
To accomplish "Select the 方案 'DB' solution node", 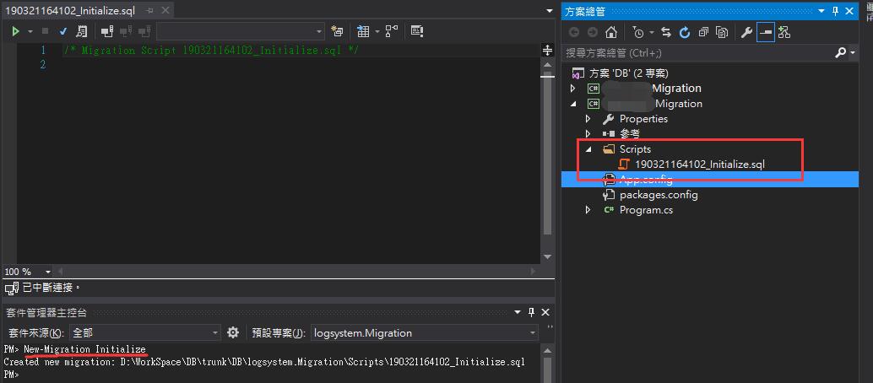I will coord(629,73).
